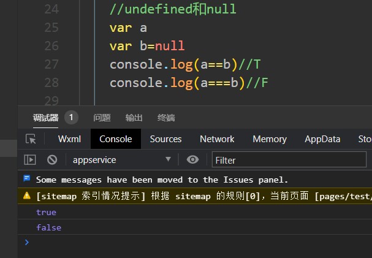Click line number 24 in gutter
The height and width of the screenshot is (258, 372).
(x=51, y=9)
